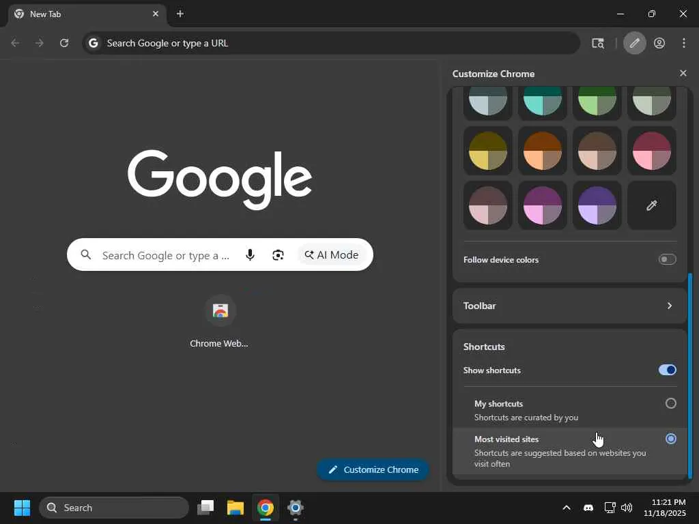The width and height of the screenshot is (699, 524).
Task: Toggle Show shortcuts switch
Action: [667, 370]
